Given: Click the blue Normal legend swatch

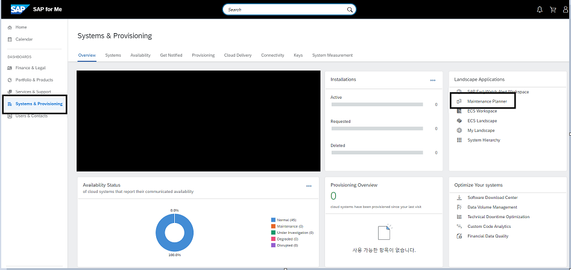Looking at the screenshot, I should click(x=273, y=220).
